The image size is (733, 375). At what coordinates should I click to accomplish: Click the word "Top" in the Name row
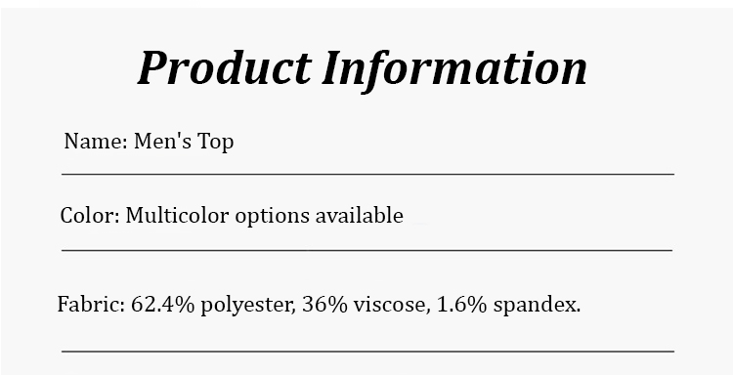216,143
